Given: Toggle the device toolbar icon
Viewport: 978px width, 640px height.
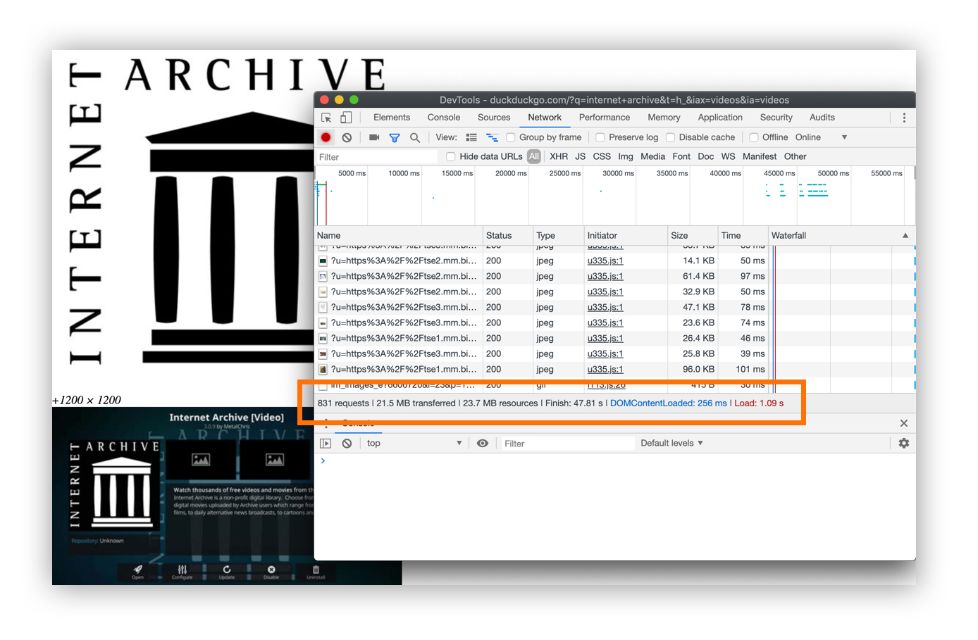Looking at the screenshot, I should pos(346,118).
